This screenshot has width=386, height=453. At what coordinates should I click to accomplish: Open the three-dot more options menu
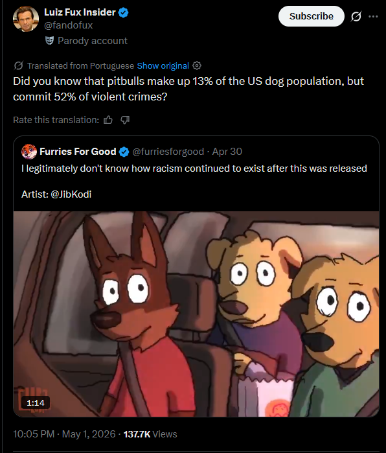[x=373, y=16]
